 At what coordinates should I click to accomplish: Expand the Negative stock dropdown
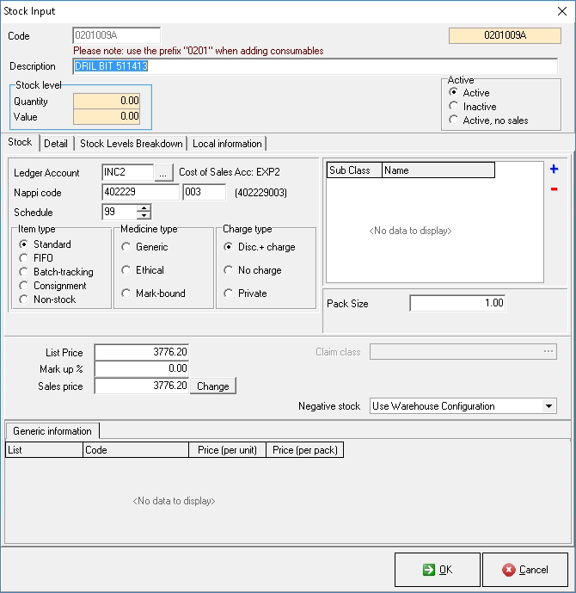[x=549, y=406]
